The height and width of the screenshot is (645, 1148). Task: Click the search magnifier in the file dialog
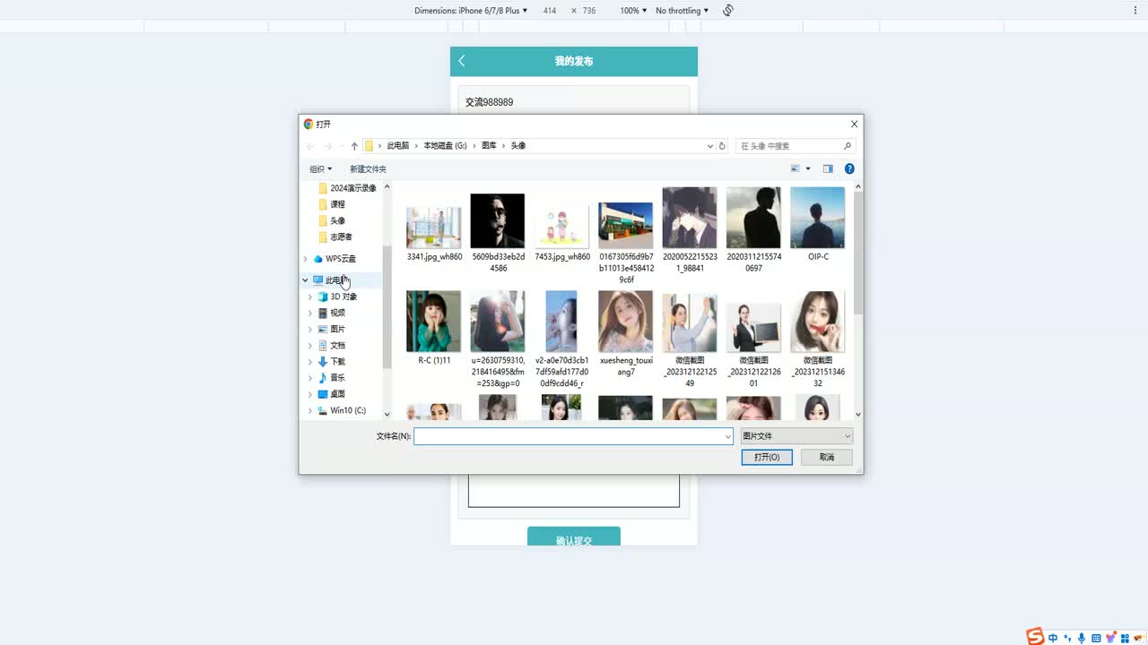[848, 146]
